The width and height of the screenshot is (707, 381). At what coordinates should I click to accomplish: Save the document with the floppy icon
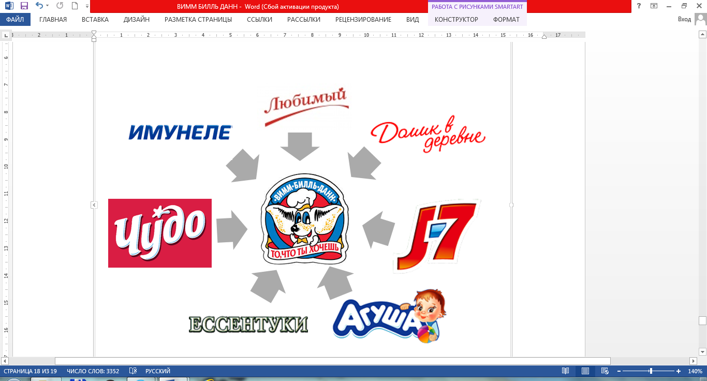click(x=24, y=6)
